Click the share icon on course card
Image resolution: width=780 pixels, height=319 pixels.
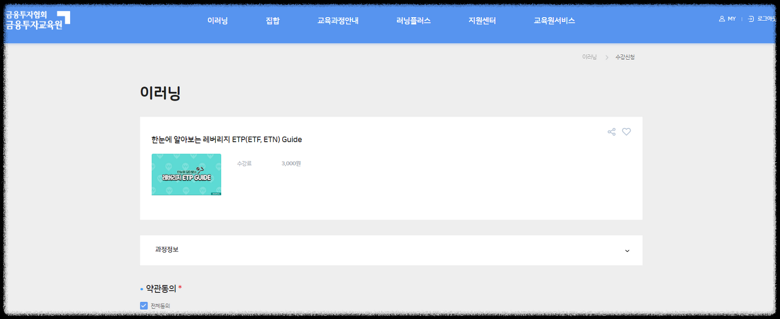click(x=611, y=132)
